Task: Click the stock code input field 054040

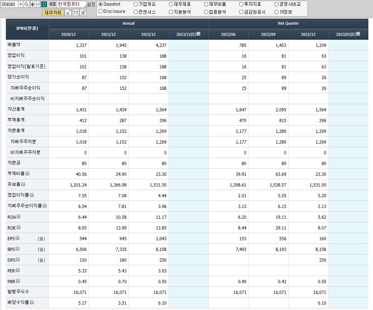Action: (9, 4)
